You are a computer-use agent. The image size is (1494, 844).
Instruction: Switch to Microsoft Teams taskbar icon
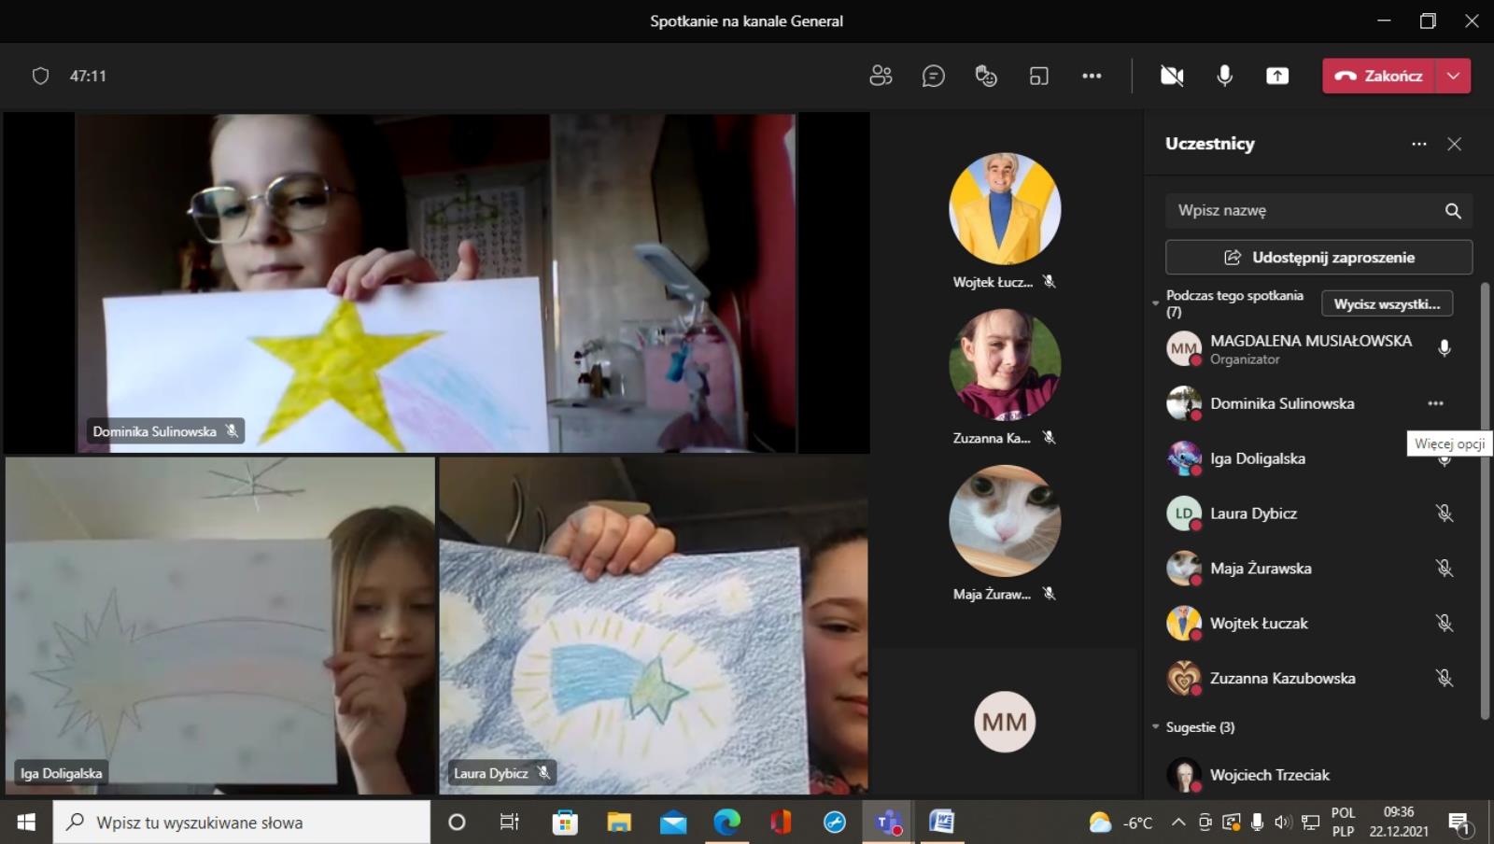[x=888, y=822]
